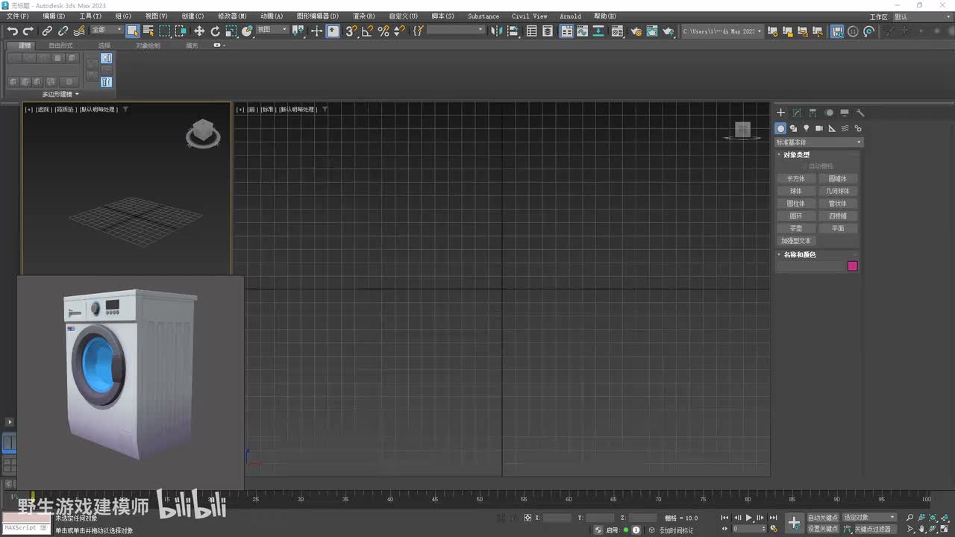Collapse the 名称和颜色 rollout
955x537 pixels.
(x=799, y=255)
